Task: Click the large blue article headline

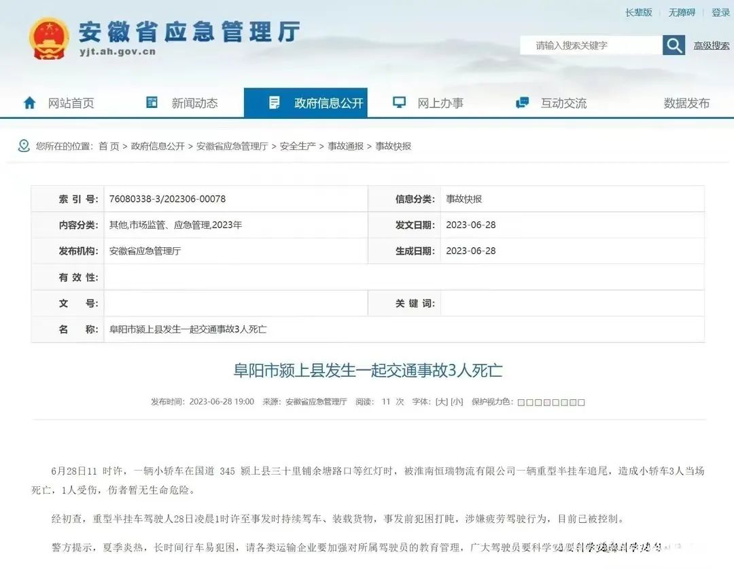Action: tap(368, 370)
